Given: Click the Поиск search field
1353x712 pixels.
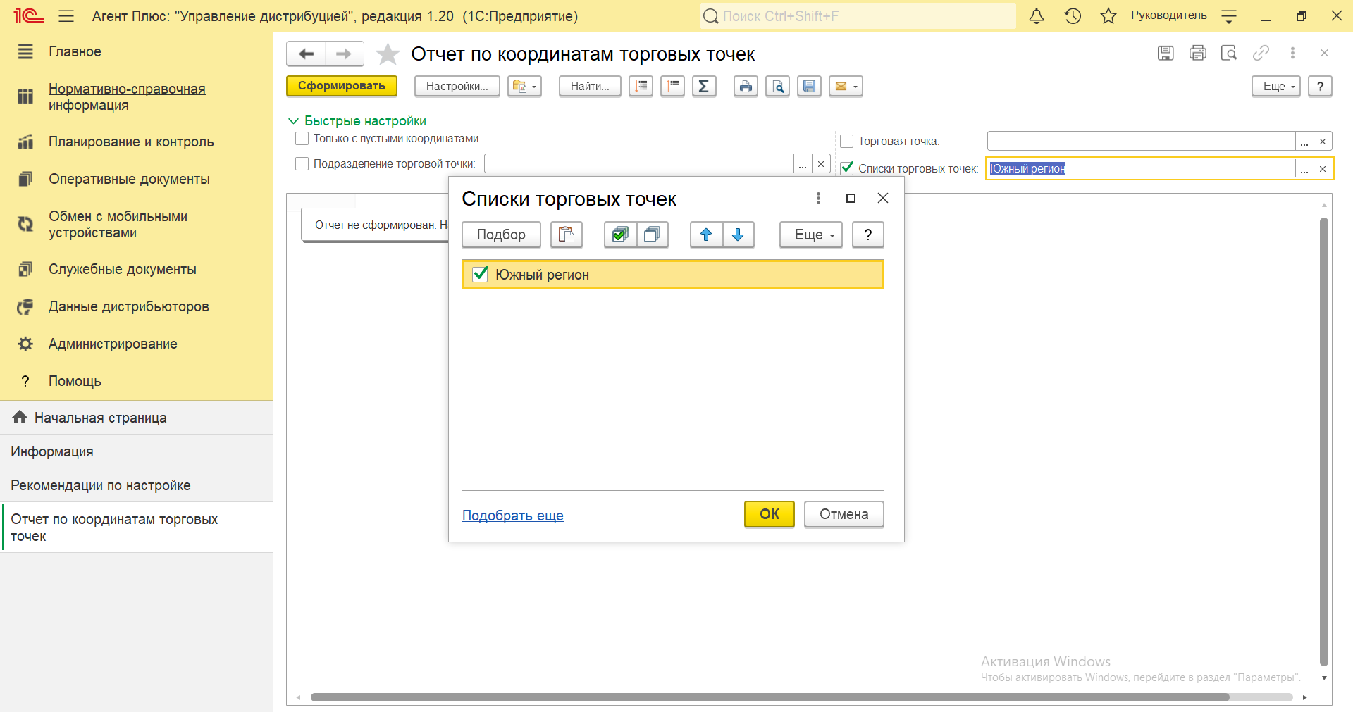Looking at the screenshot, I should pyautogui.click(x=858, y=16).
